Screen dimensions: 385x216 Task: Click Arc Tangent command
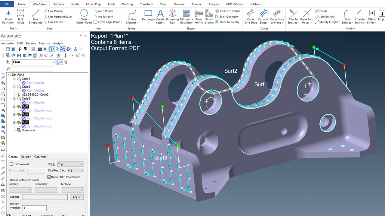click(x=103, y=16)
